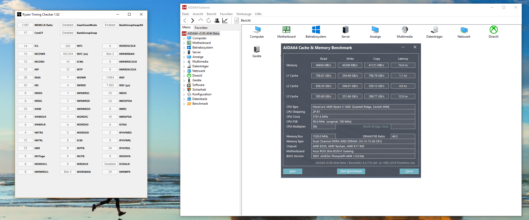The image size is (529, 220).
Task: Click Save in the benchmark dialog
Action: 292,171
